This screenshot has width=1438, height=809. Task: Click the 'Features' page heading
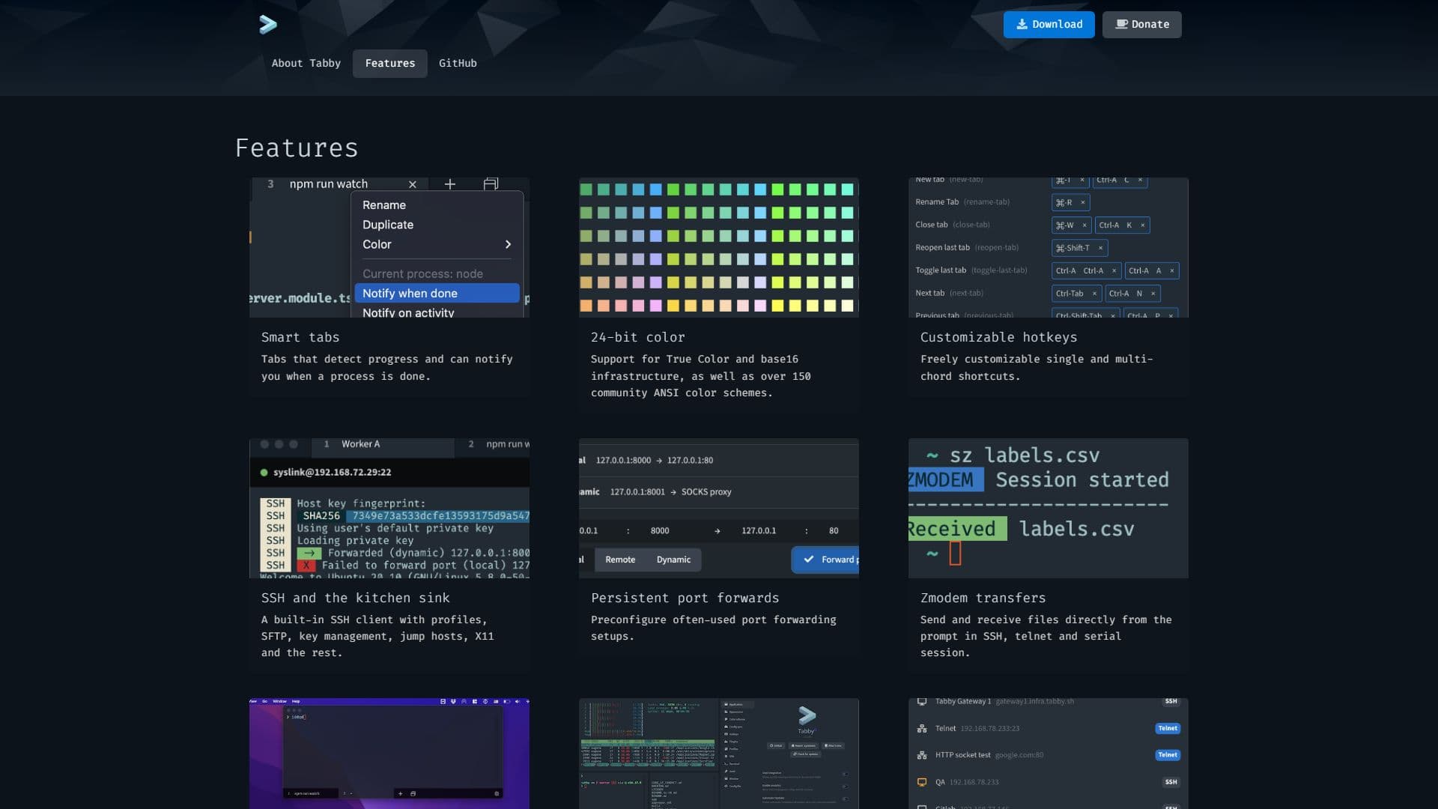coord(297,148)
